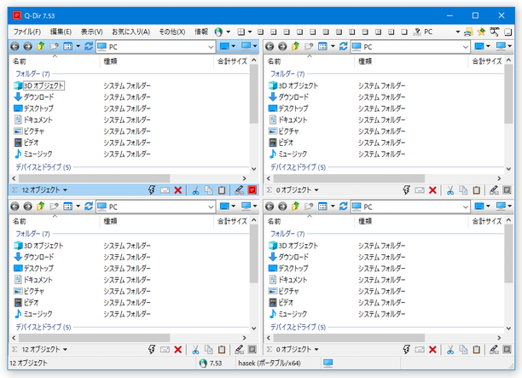This screenshot has height=378, width=522.
Task: Click the デバイスとドライブ (5) group in bottom-right pane
Action: [299, 327]
